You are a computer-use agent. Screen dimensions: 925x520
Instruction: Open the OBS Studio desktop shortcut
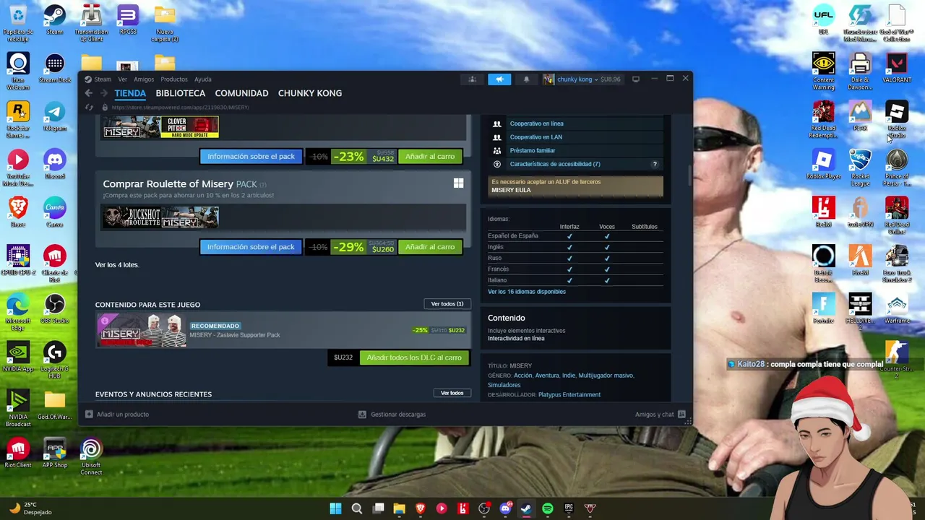(55, 309)
